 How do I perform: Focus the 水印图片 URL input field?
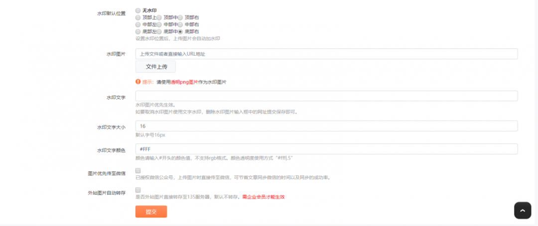click(x=326, y=54)
